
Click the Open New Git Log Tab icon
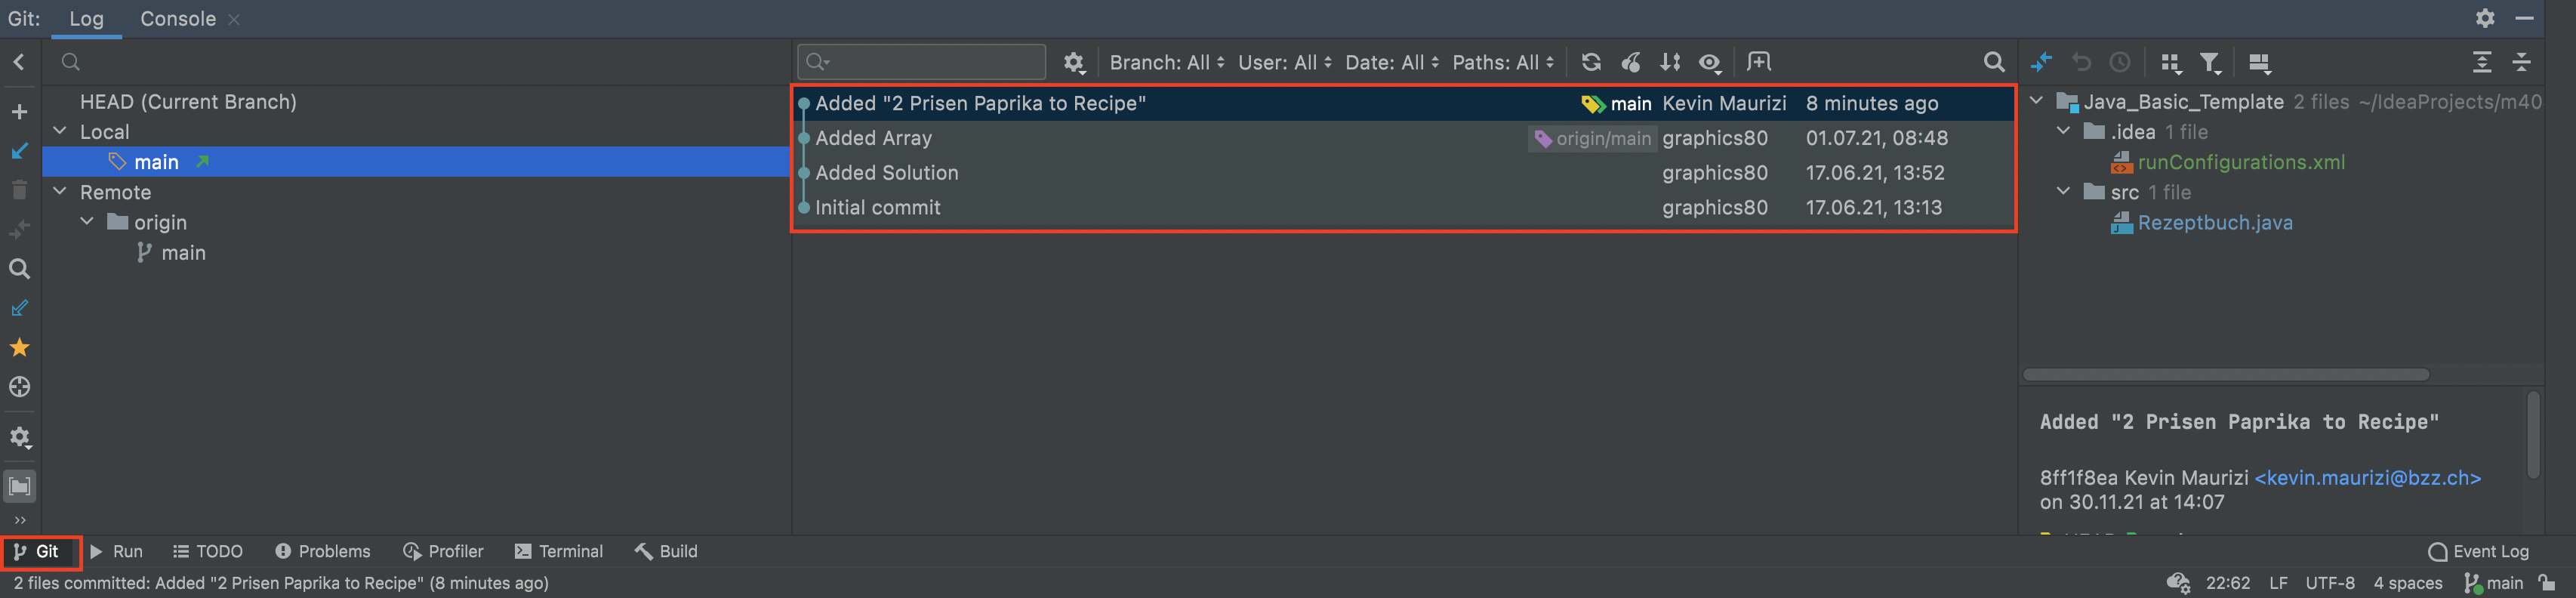coord(1758,62)
